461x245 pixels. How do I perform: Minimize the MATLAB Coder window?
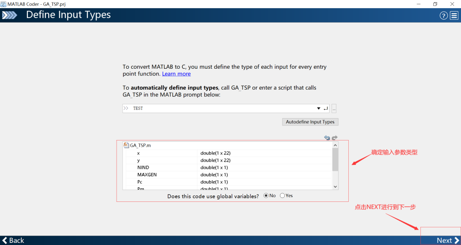[x=418, y=4]
